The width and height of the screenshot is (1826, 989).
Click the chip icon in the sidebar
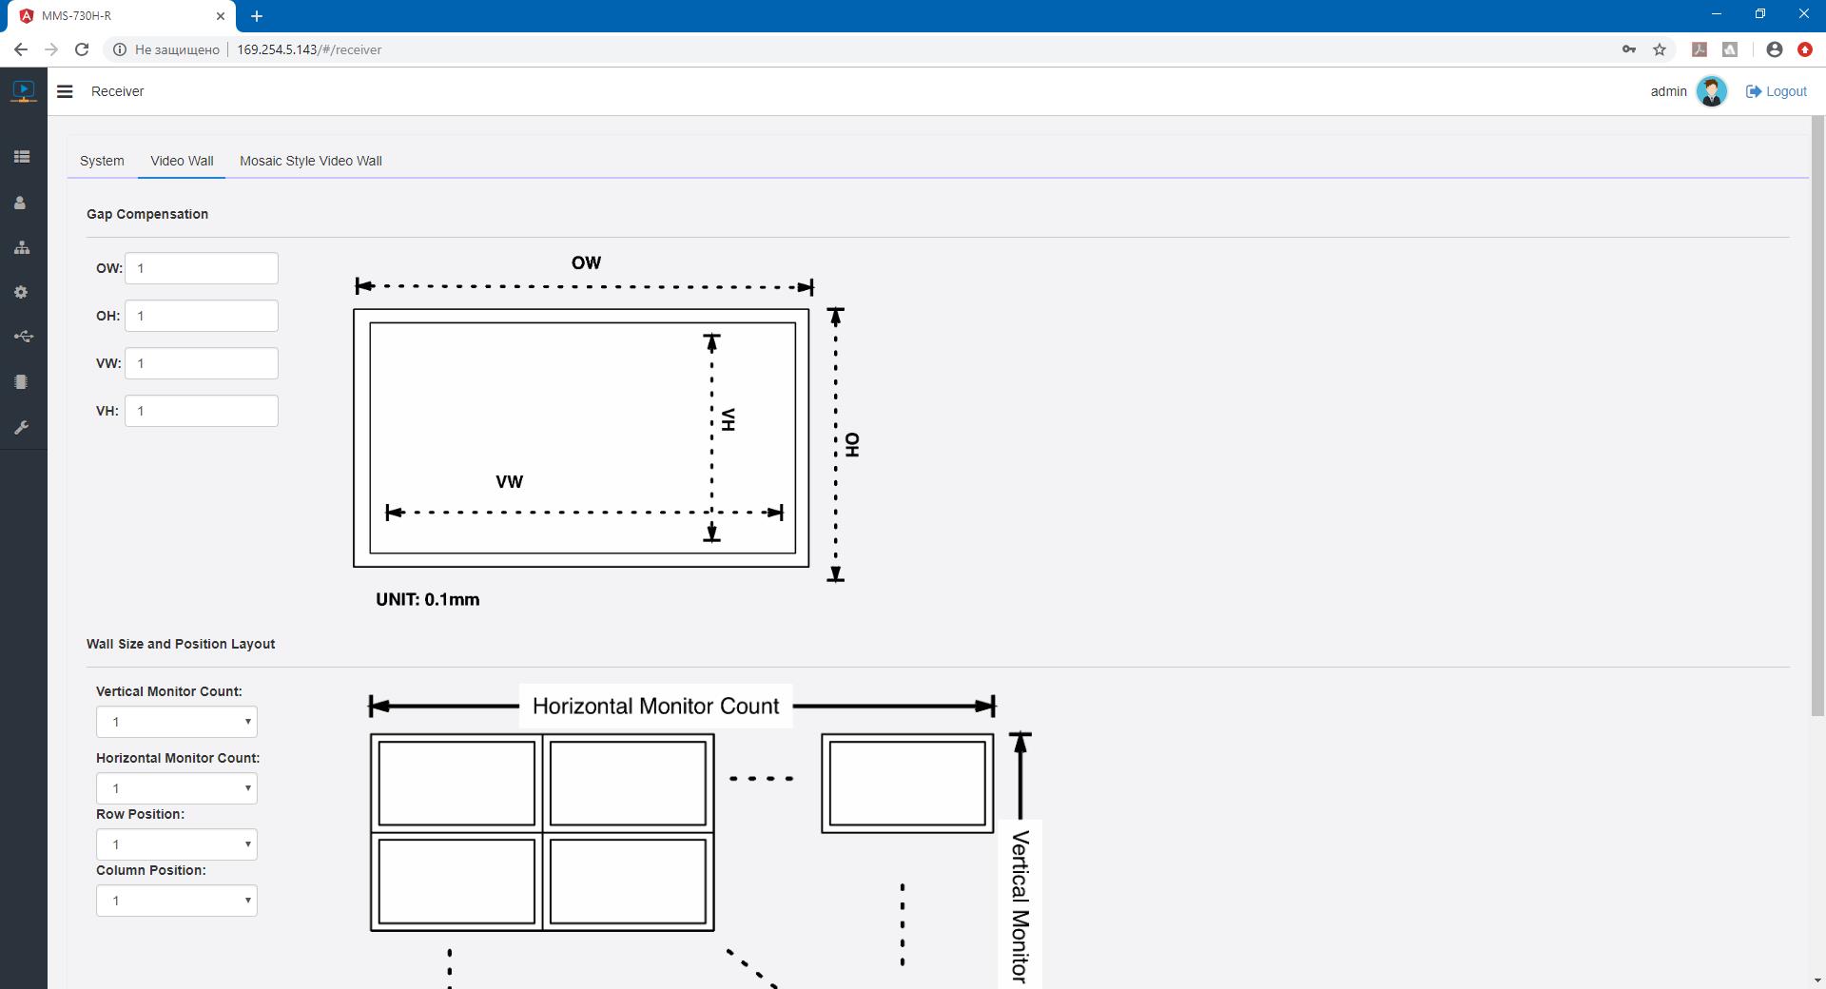point(21,382)
